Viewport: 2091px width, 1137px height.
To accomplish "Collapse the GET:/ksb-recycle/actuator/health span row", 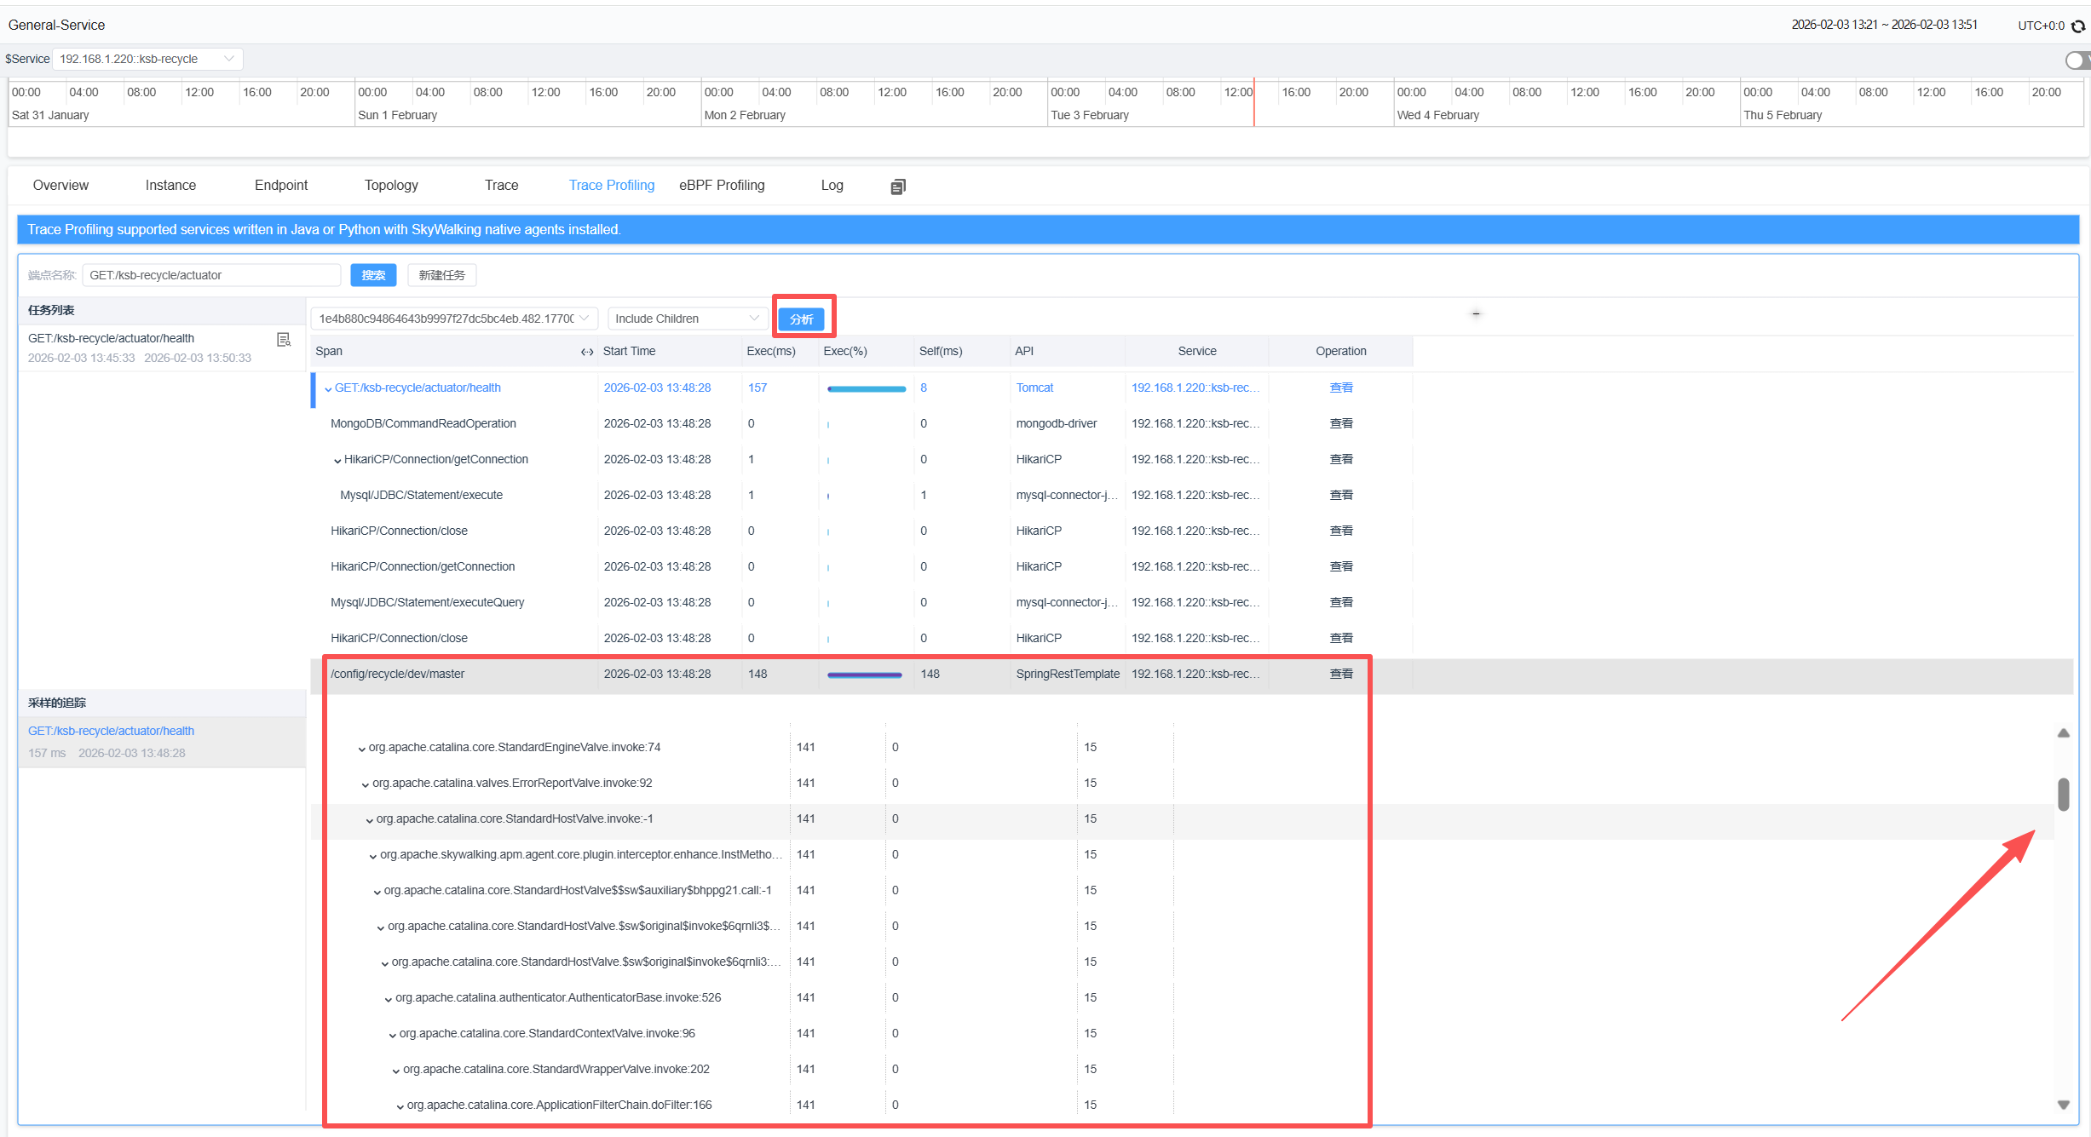I will tap(328, 388).
